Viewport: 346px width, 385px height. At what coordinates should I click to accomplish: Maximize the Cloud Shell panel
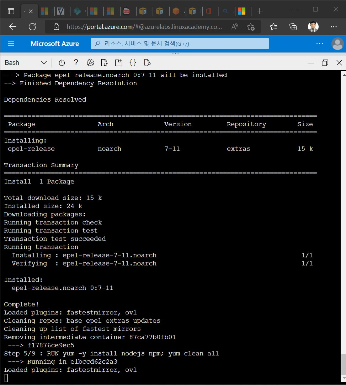pos(325,63)
